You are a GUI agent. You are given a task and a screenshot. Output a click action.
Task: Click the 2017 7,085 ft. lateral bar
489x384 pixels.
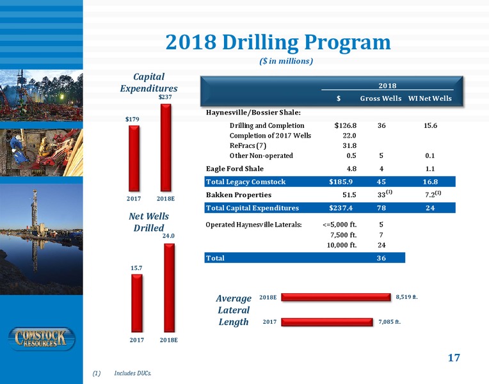coord(327,322)
